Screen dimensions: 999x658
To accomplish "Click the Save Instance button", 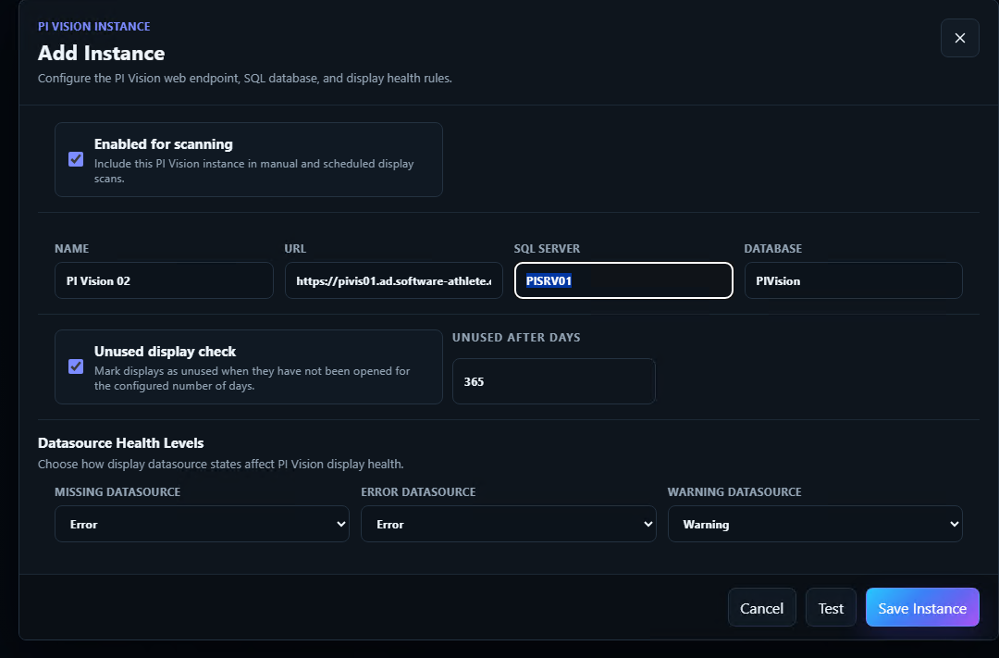I will pyautogui.click(x=922, y=608).
